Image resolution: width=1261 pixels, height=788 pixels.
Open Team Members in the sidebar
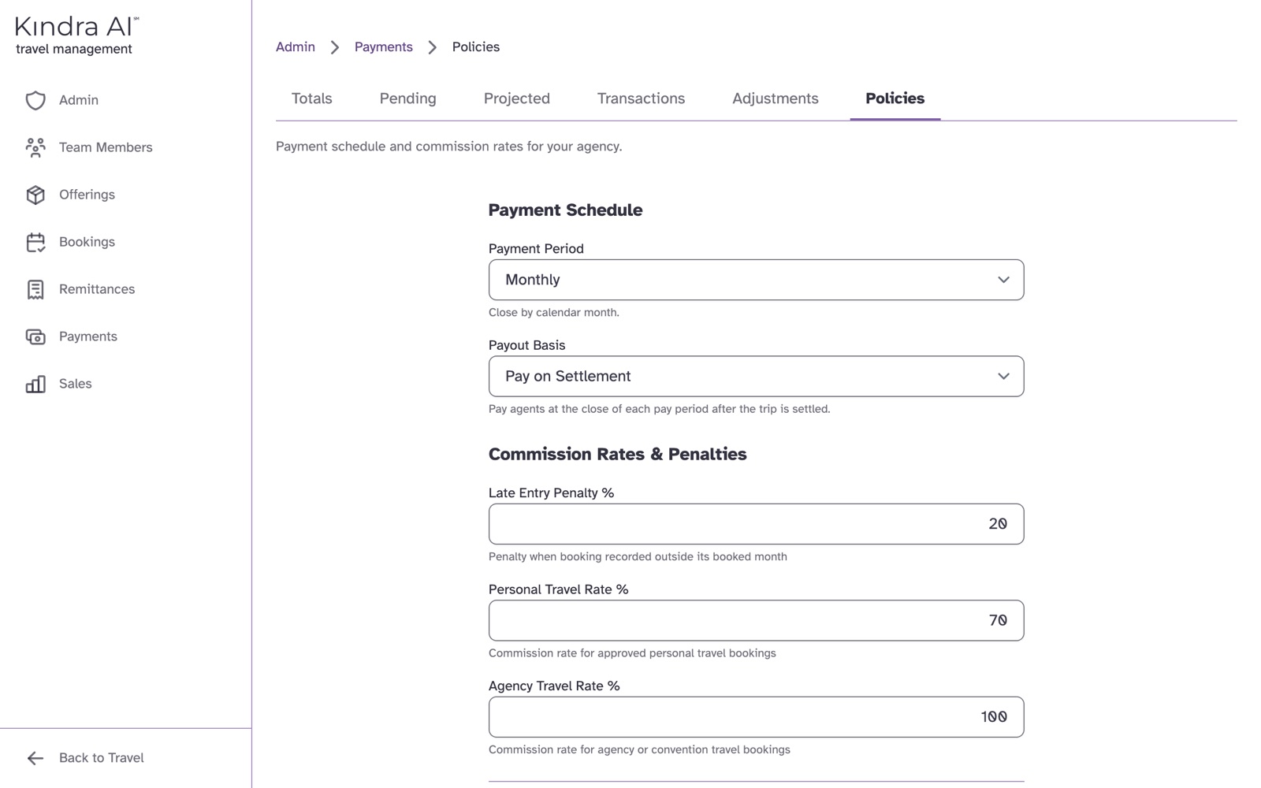pyautogui.click(x=106, y=147)
